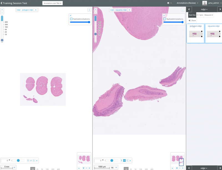Check NativeAnnotations box in right viewer

coord(165,19)
